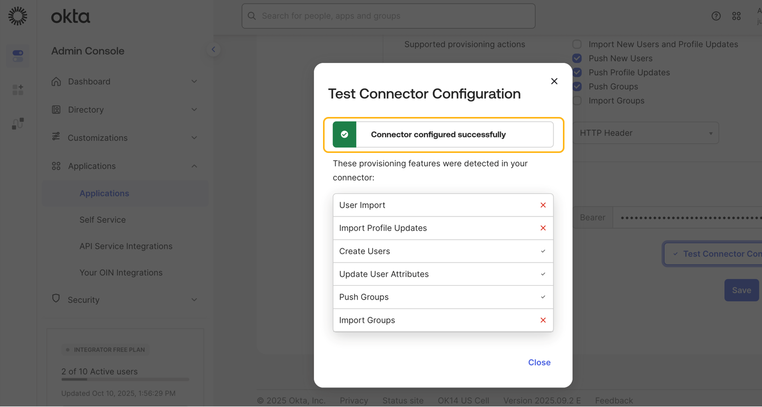Collapse the Applications section chevron
The width and height of the screenshot is (762, 407).
(194, 166)
